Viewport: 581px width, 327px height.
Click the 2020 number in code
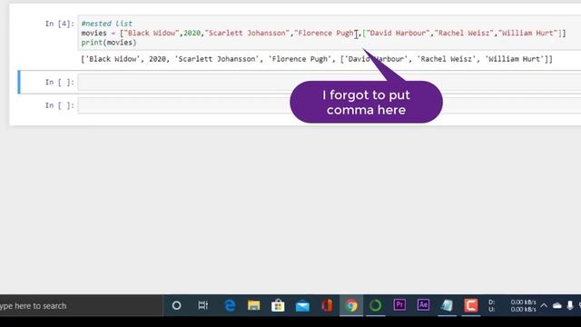tap(192, 33)
